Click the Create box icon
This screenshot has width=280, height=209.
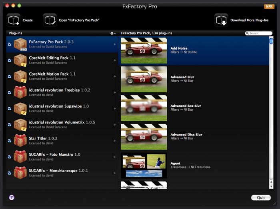[14, 20]
